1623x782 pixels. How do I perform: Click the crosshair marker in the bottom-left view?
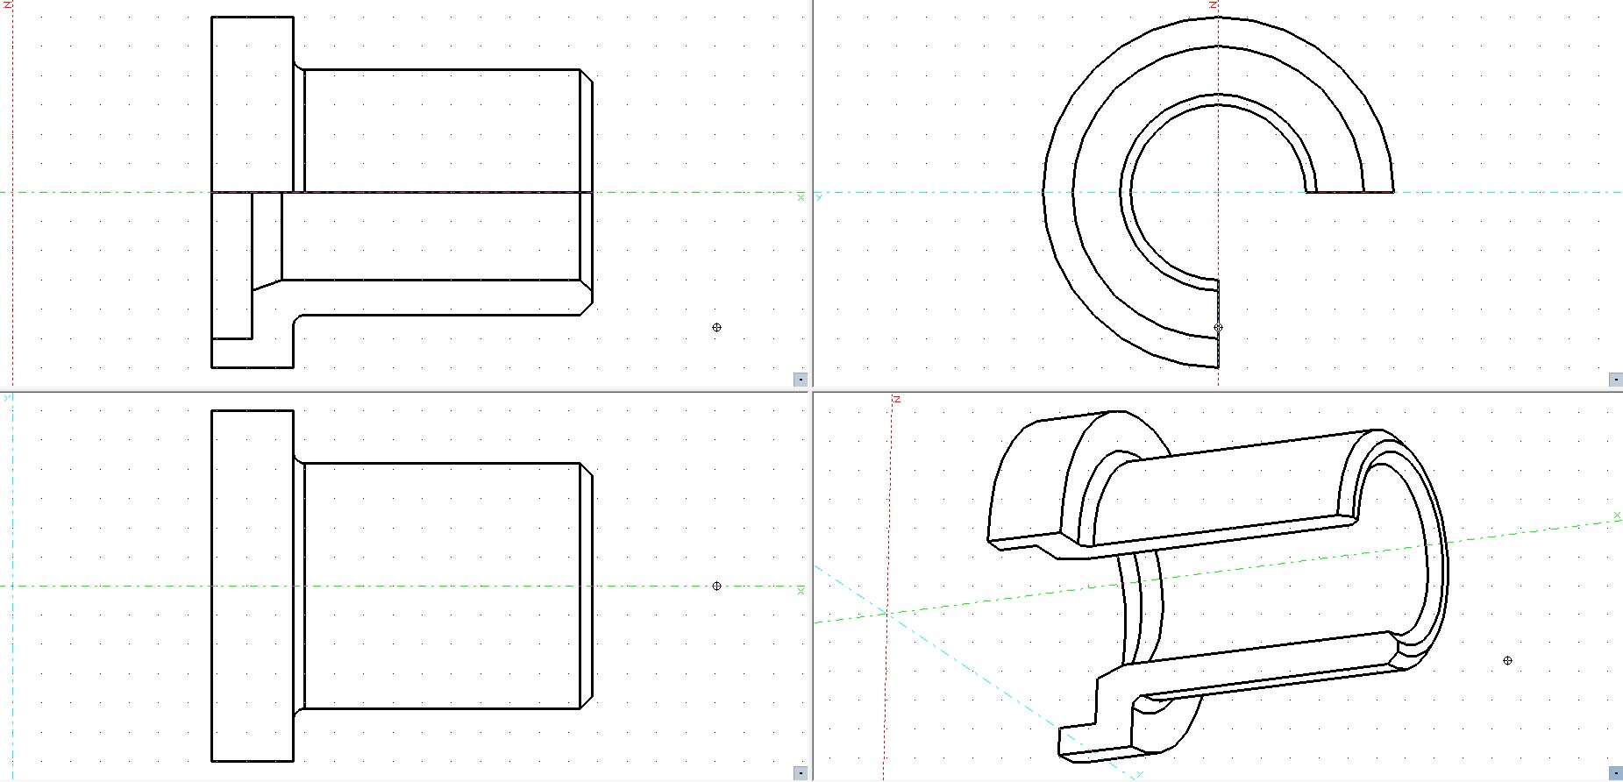[x=716, y=586]
